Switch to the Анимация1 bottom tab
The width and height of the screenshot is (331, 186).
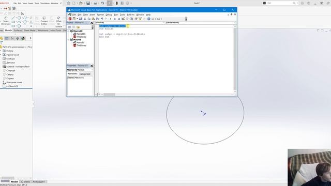[38, 181]
